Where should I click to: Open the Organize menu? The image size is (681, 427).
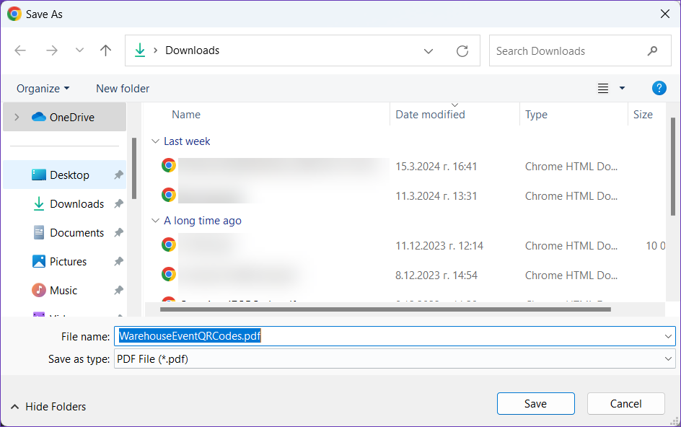click(43, 88)
